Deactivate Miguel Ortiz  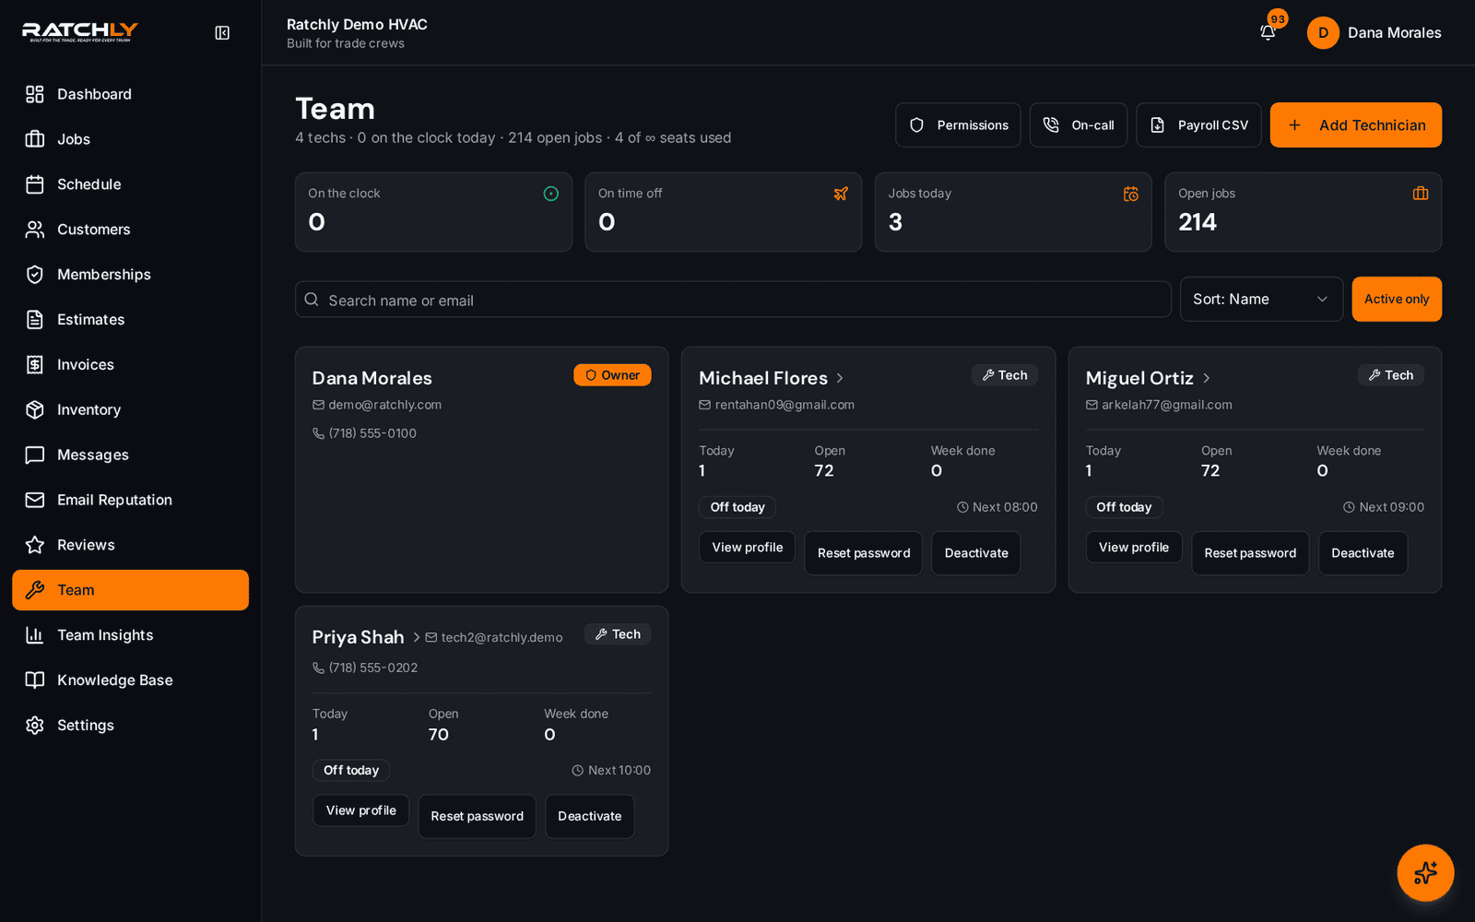click(x=1363, y=553)
